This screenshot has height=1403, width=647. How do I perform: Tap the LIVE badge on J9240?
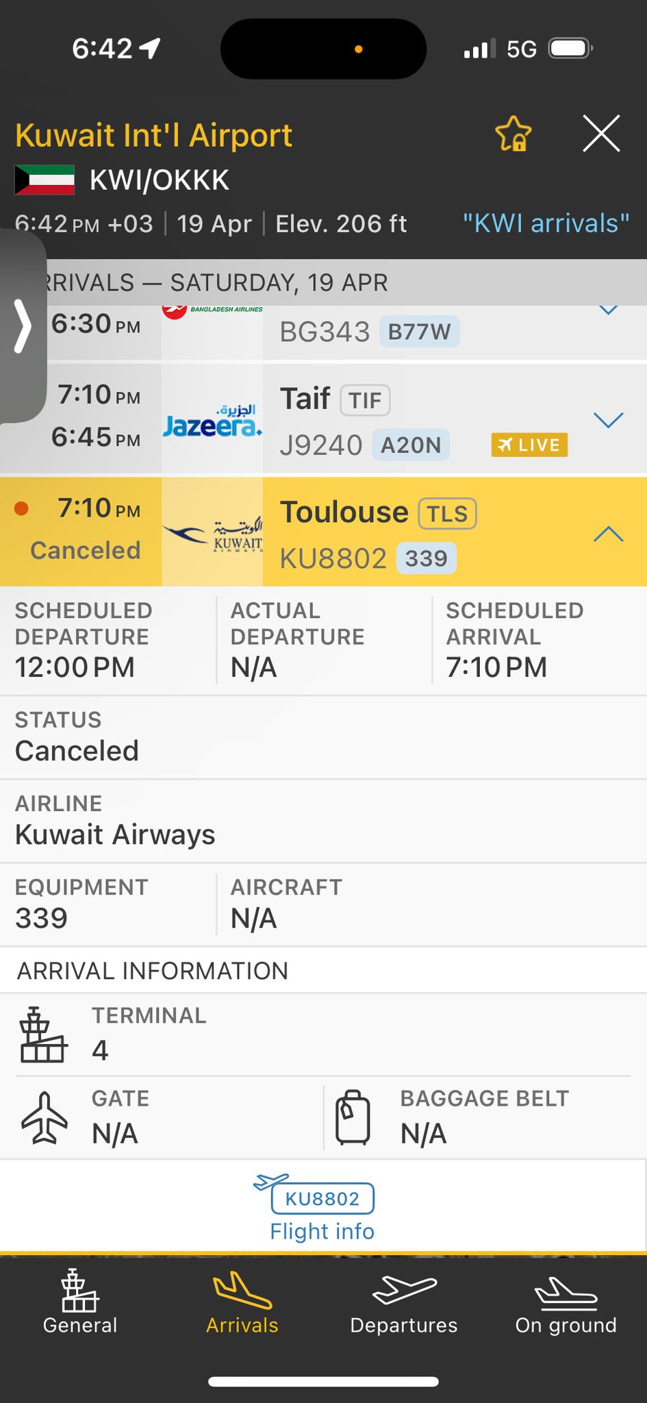click(x=529, y=445)
